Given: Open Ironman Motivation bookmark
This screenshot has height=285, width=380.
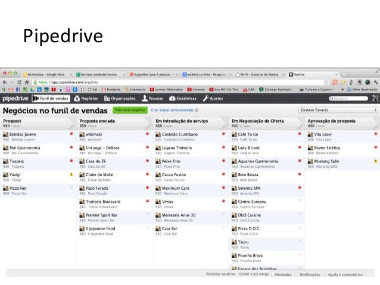Looking at the screenshot, I should (166, 90).
